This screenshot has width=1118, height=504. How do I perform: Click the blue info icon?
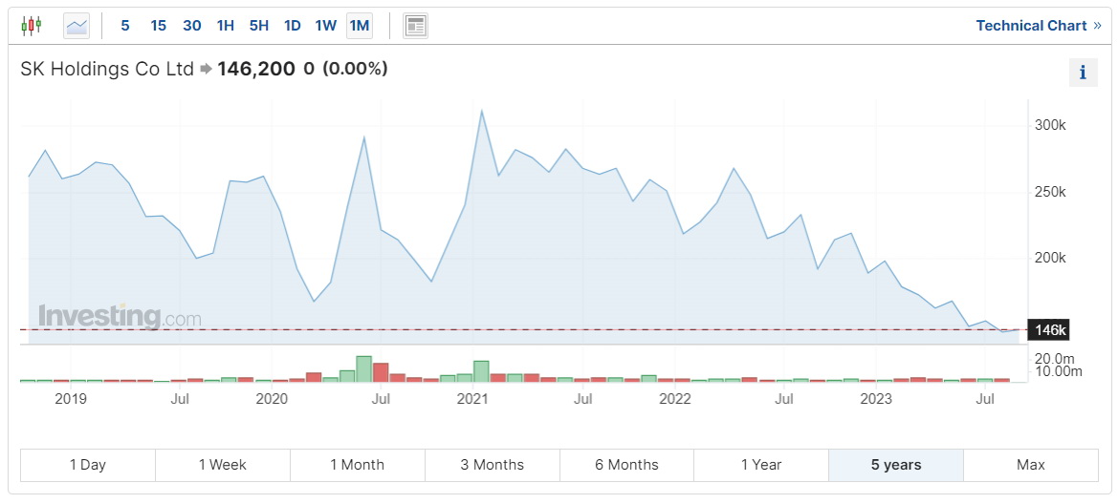pyautogui.click(x=1083, y=73)
